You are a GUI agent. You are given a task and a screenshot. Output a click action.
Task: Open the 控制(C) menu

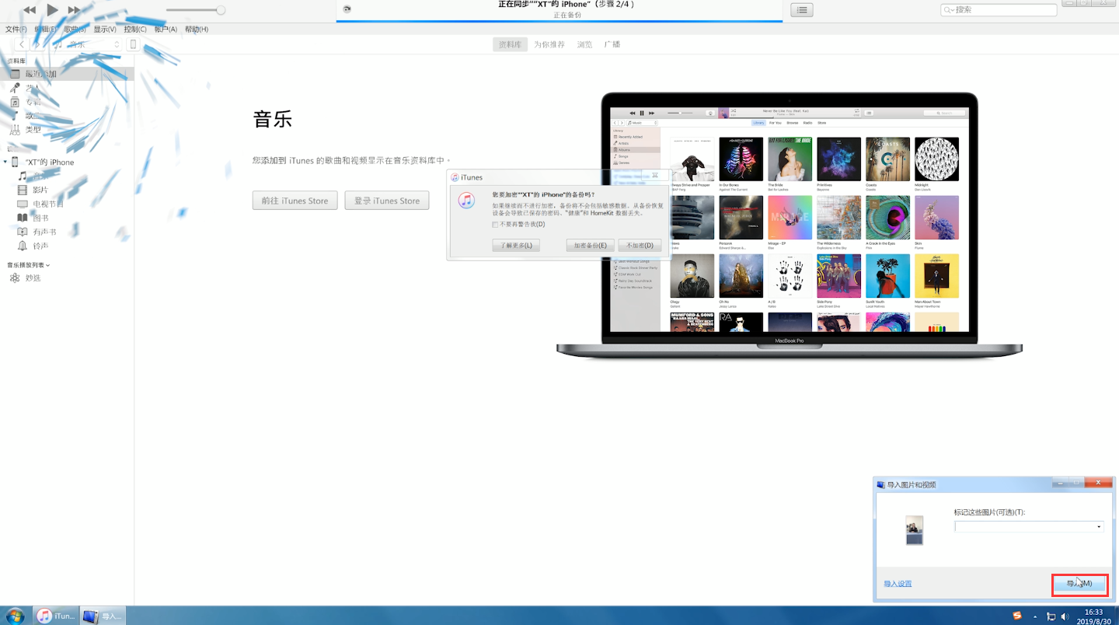(135, 30)
